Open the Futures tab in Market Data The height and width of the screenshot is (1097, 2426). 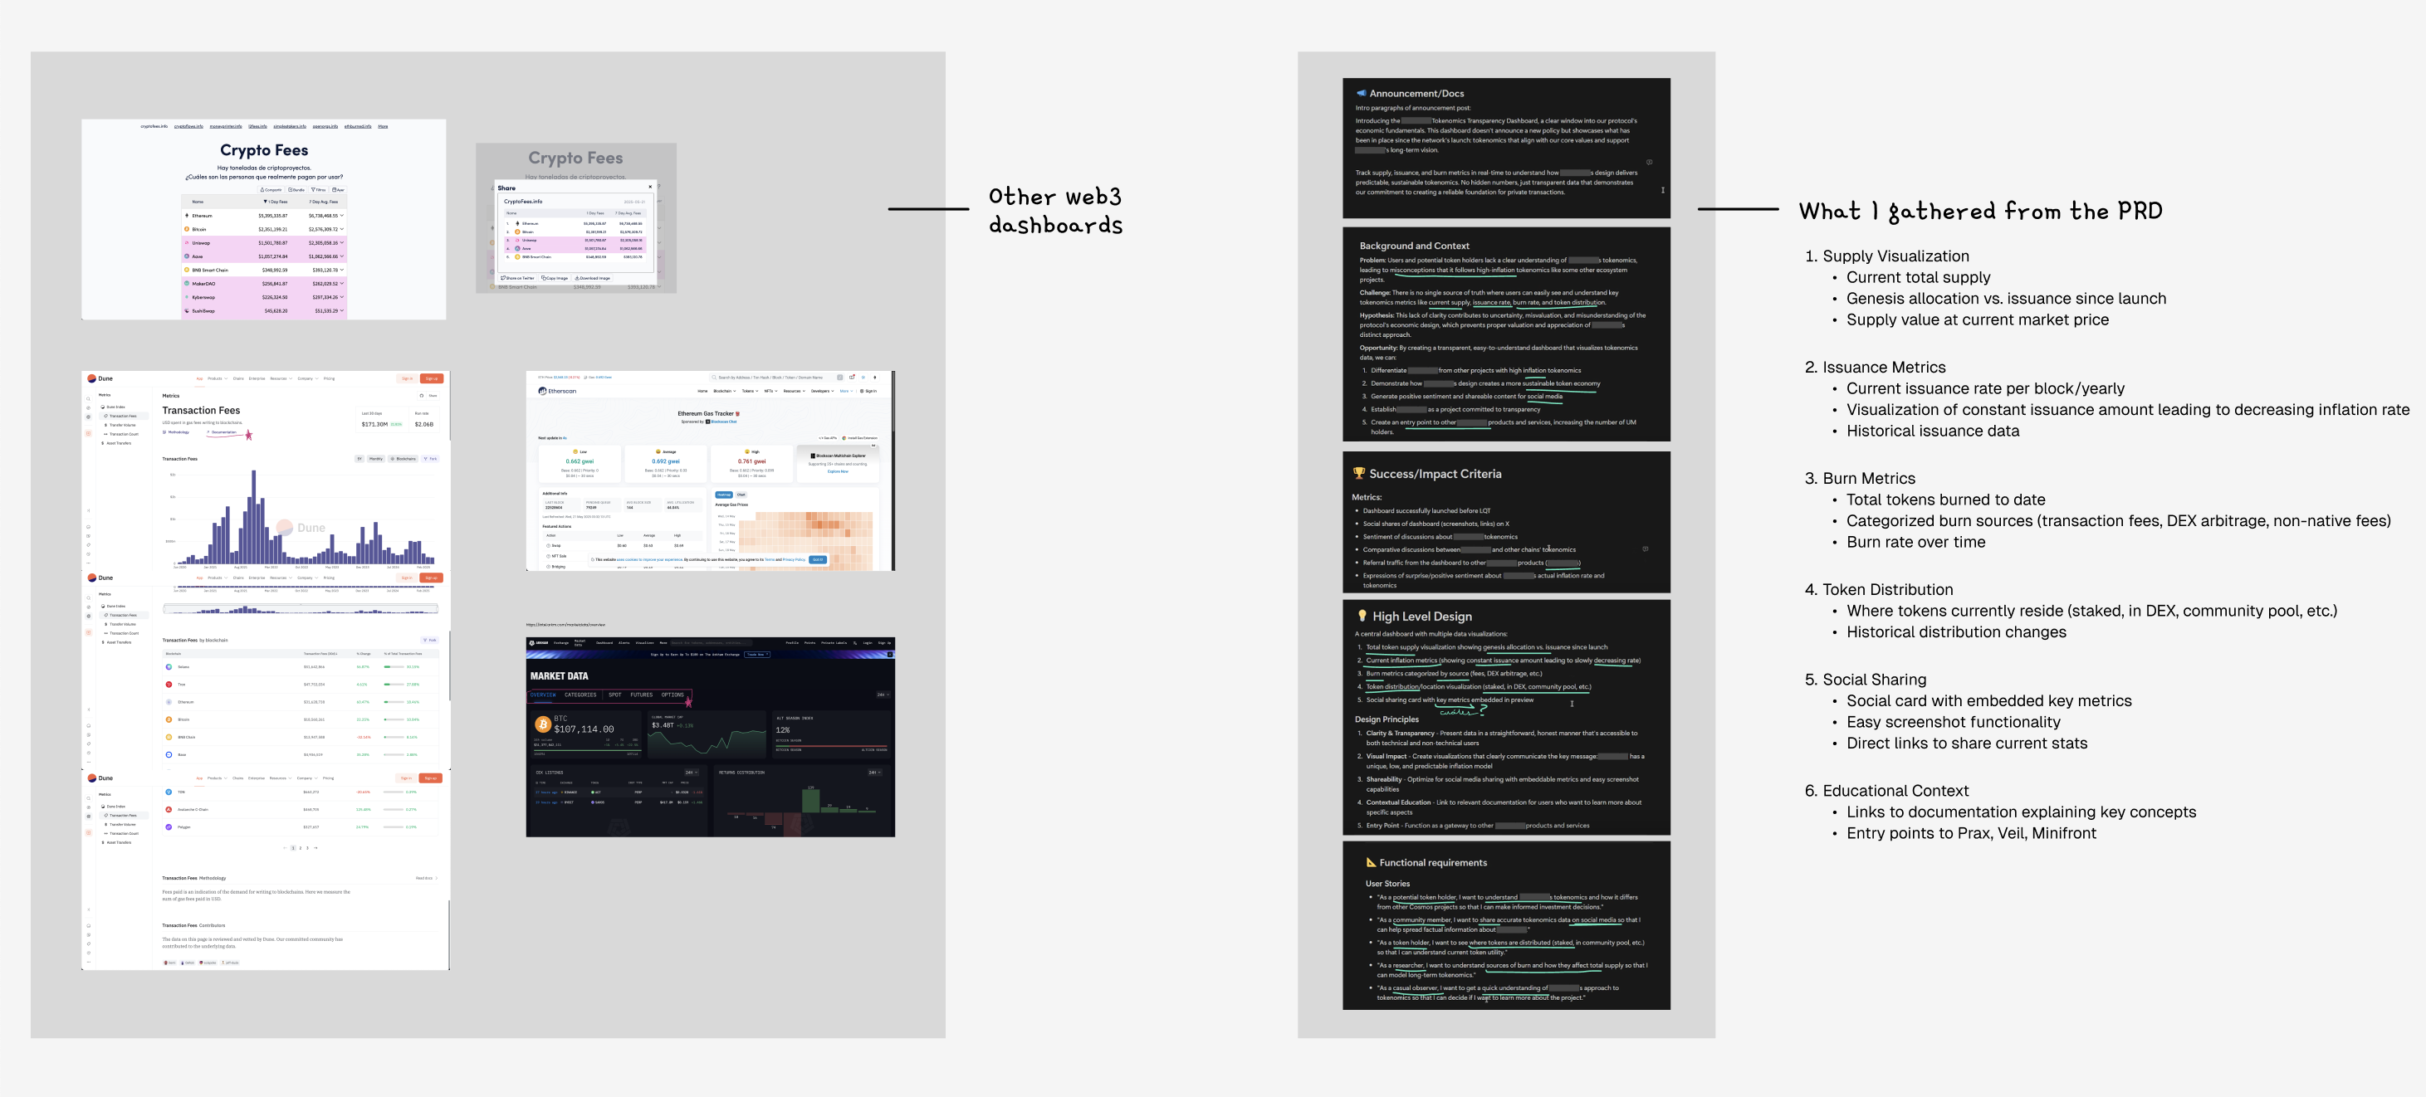641,695
